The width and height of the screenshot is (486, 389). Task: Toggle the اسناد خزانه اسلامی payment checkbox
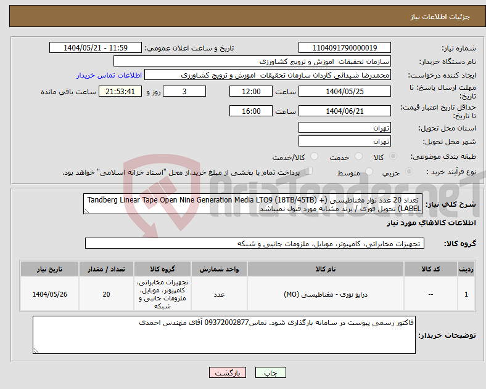coord(308,171)
